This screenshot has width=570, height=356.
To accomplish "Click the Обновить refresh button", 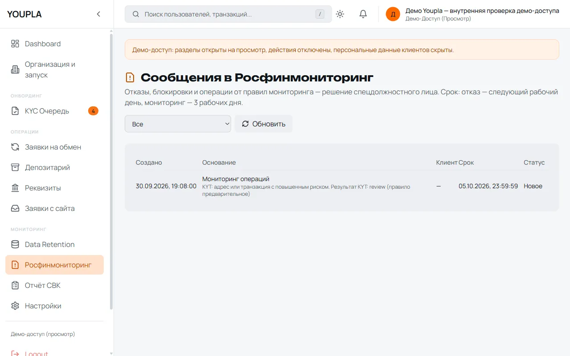I will click(x=264, y=124).
